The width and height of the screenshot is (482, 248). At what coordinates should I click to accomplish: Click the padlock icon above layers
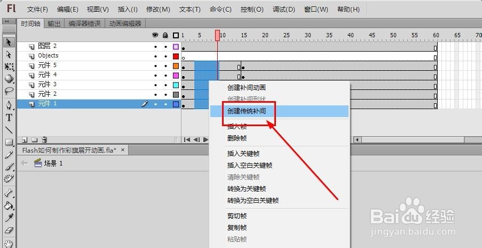coord(165,35)
